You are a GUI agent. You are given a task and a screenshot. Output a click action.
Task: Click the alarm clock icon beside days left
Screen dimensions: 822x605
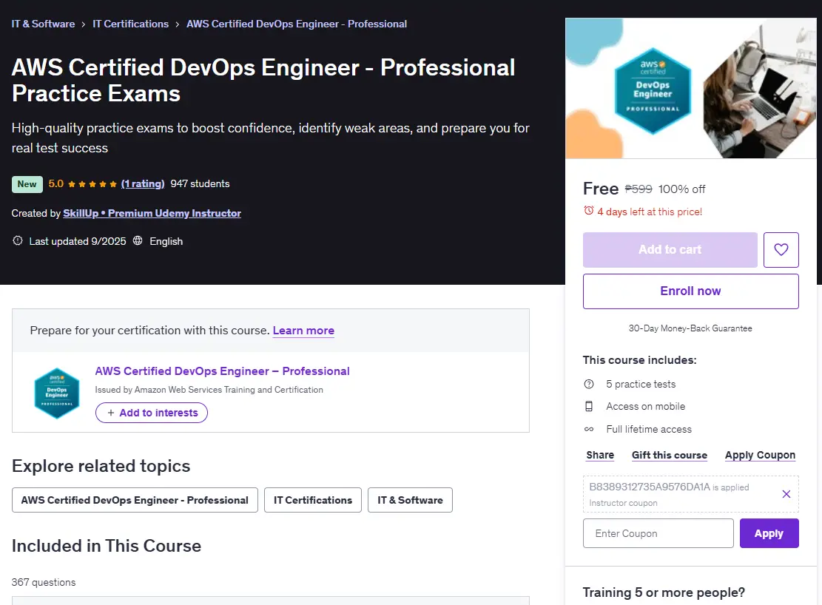[589, 211]
